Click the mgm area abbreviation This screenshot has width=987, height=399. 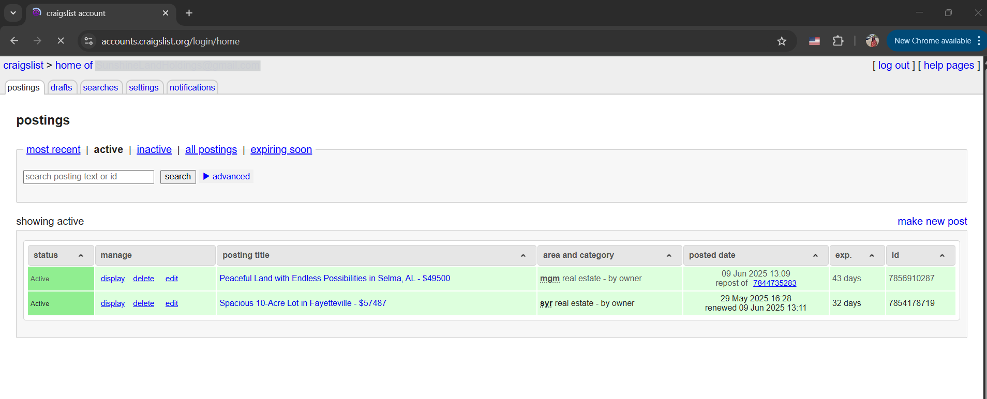[x=550, y=278]
